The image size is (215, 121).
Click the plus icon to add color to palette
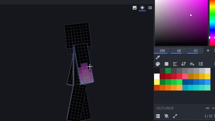coord(208,51)
